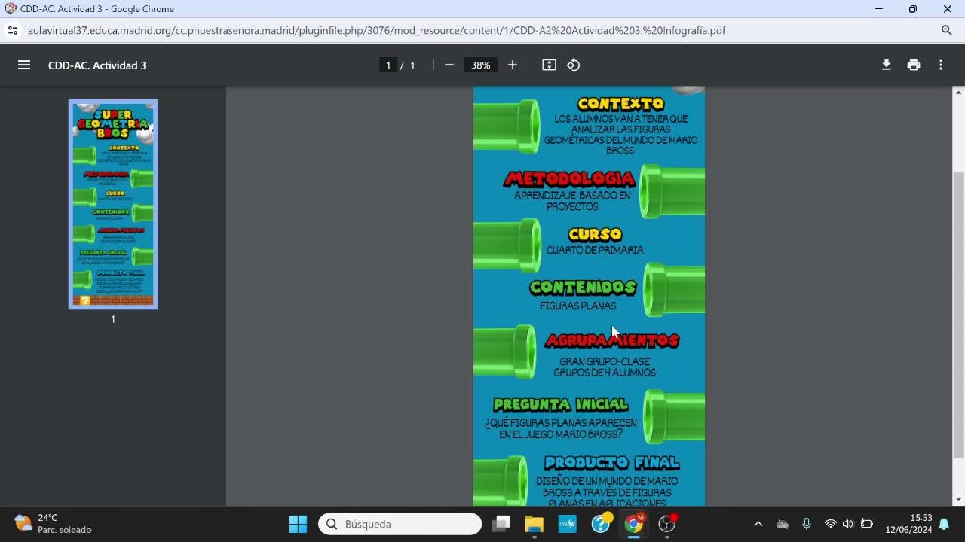Print the PDF document
Screen dimensions: 965x542
point(914,65)
